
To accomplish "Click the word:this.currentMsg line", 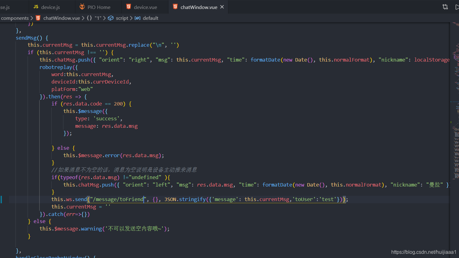I will (82, 74).
